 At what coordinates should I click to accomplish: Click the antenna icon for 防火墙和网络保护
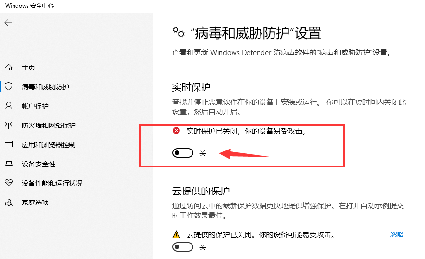(x=9, y=125)
